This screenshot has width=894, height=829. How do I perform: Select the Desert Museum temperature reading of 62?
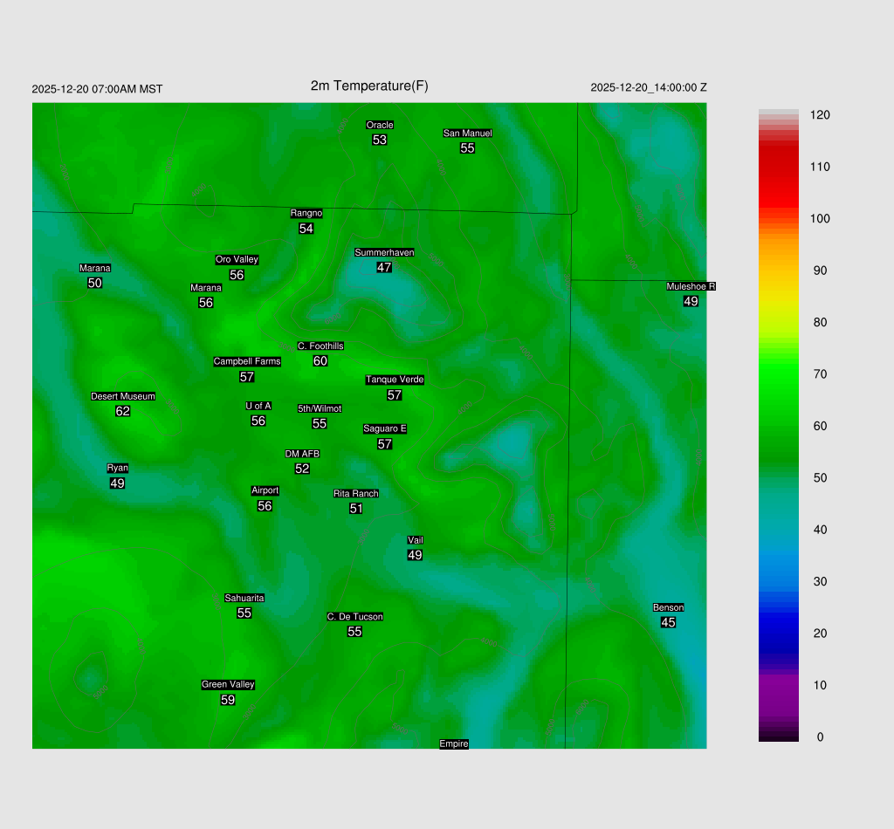tap(123, 411)
